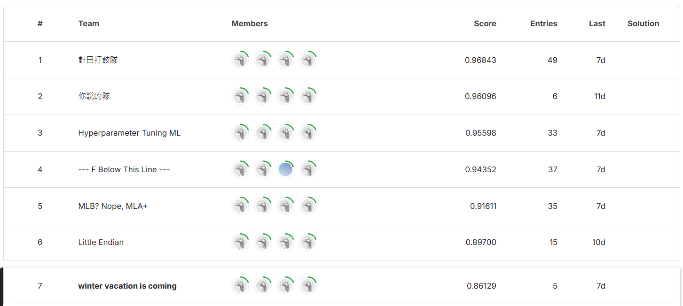The width and height of the screenshot is (683, 306).
Task: Select the MLB? Nope, MLA+ team name
Action: [113, 206]
